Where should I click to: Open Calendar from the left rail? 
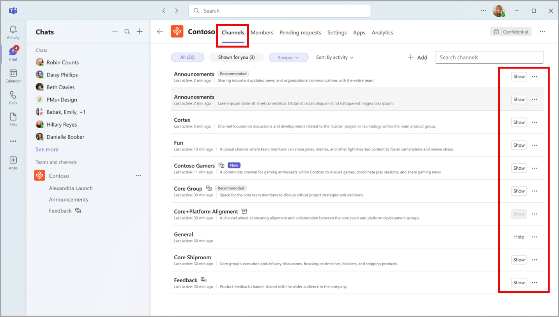point(13,76)
